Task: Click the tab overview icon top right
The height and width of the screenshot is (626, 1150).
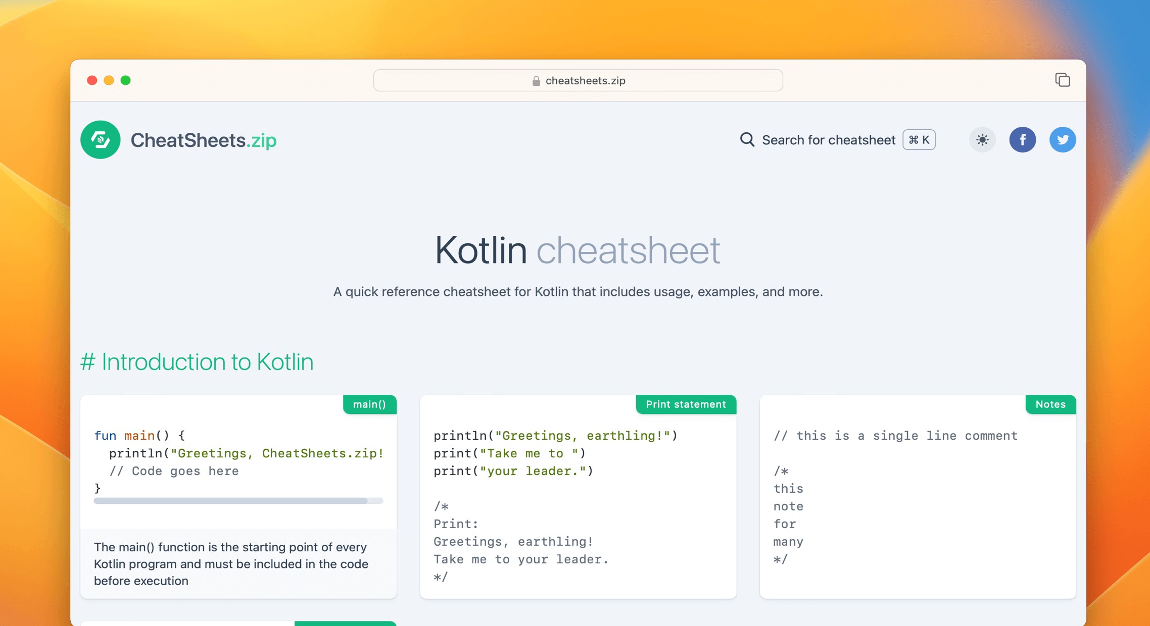Action: point(1062,80)
